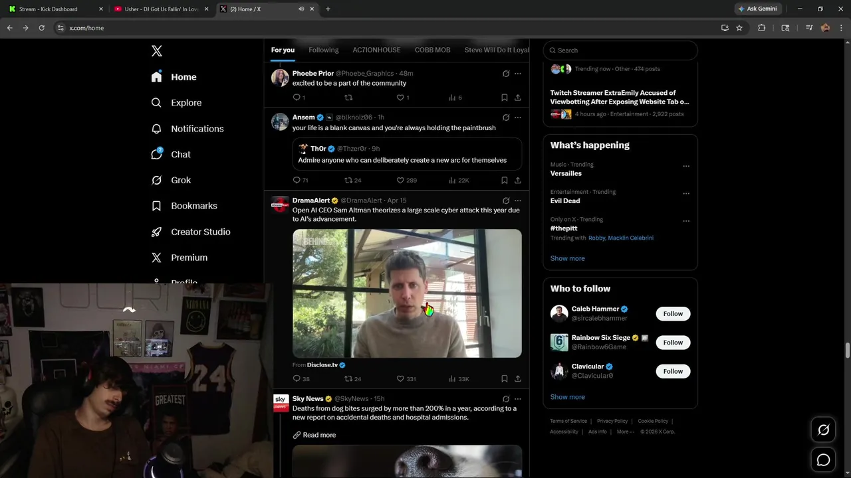Open Notifications bell in the sidebar
Viewport: 851px width, 478px height.
coord(156,129)
